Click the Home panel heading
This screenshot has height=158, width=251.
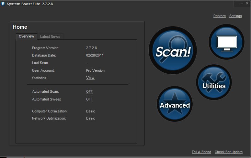[20, 27]
